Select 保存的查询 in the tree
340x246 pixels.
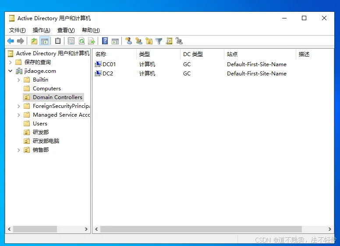coord(38,62)
